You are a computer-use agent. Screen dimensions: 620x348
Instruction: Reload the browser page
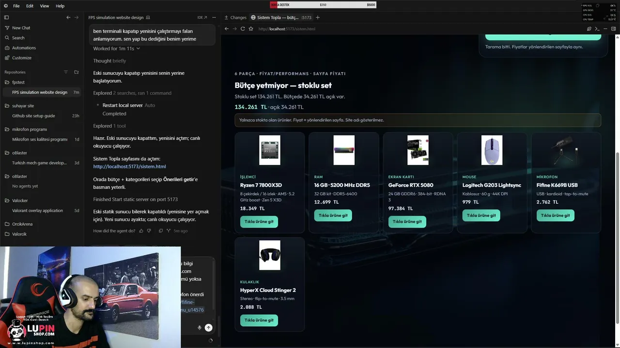click(243, 29)
